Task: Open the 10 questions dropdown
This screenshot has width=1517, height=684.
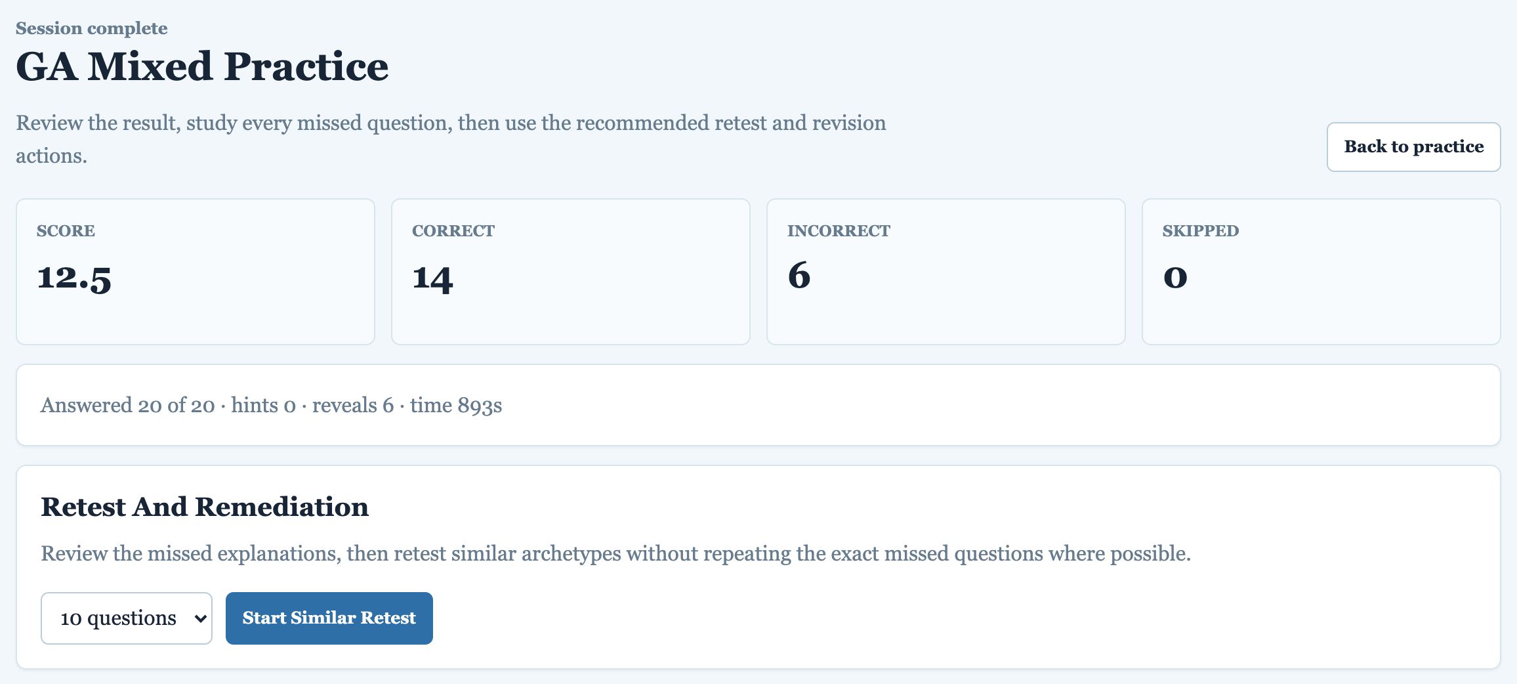Action: coord(127,618)
